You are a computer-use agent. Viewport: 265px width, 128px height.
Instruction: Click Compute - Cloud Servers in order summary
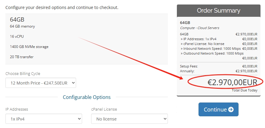[x=199, y=28]
